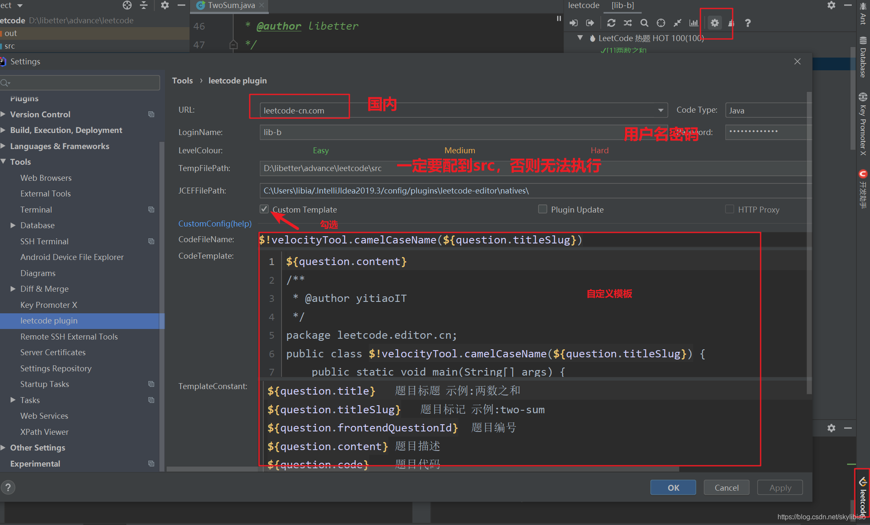The width and height of the screenshot is (870, 525).
Task: Click the leetcode sign-in icon
Action: 573,23
